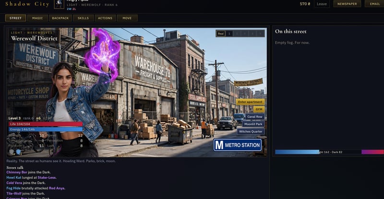Travel to Canal Row

[255, 117]
